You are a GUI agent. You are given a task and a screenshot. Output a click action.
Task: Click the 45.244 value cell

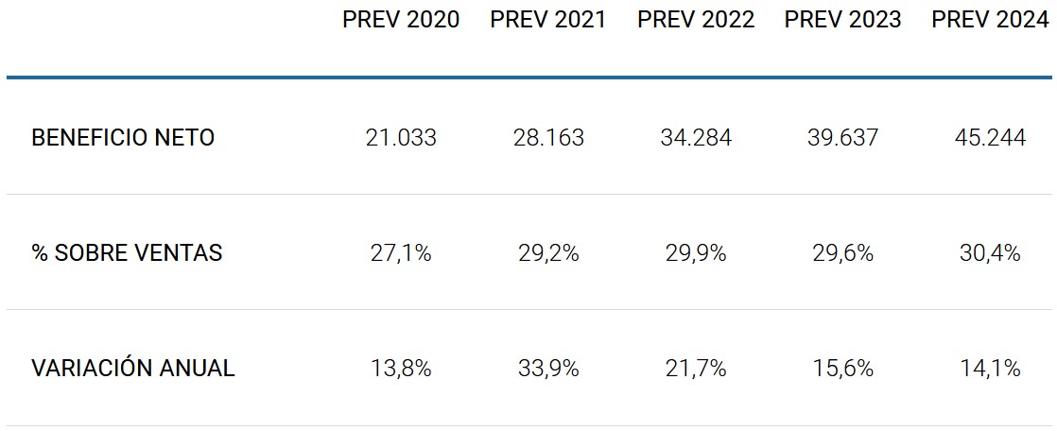point(991,138)
